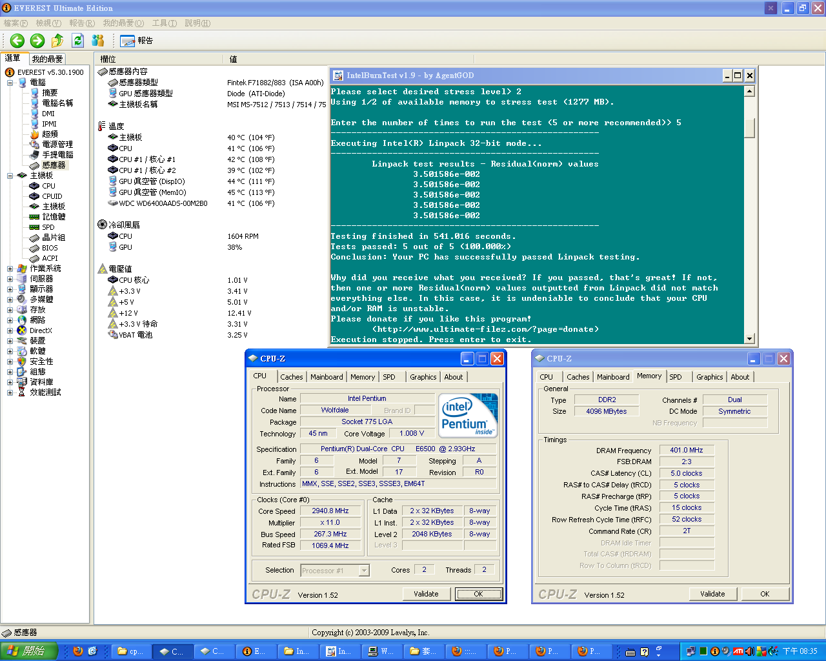Image resolution: width=826 pixels, height=661 pixels.
Task: Collapse the 電腦 computer tree node
Action: [x=10, y=83]
